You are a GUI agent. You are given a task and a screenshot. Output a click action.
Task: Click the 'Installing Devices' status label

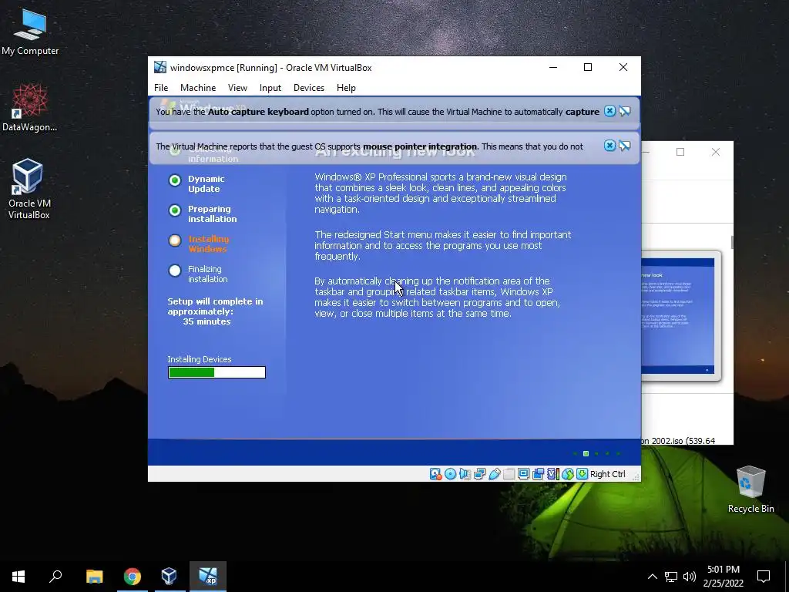pyautogui.click(x=200, y=359)
